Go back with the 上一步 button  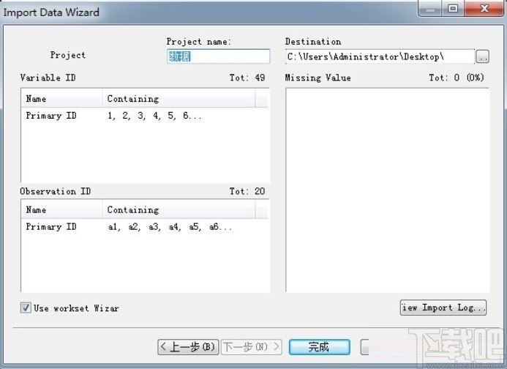pyautogui.click(x=188, y=347)
